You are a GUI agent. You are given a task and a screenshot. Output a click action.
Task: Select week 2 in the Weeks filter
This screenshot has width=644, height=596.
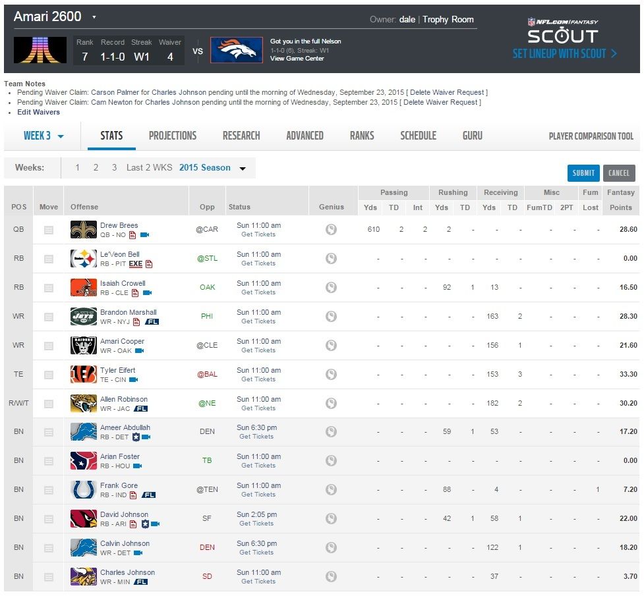[96, 167]
